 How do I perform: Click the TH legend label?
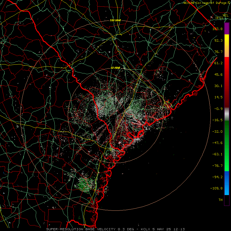click(x=220, y=200)
